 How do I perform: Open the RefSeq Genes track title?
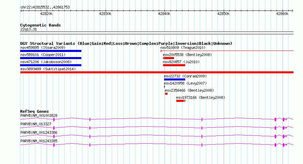tap(34, 111)
